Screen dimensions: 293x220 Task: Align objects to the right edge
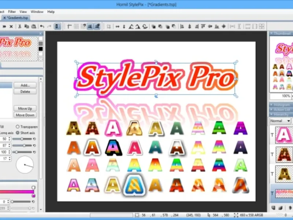pyautogui.click(x=196, y=26)
